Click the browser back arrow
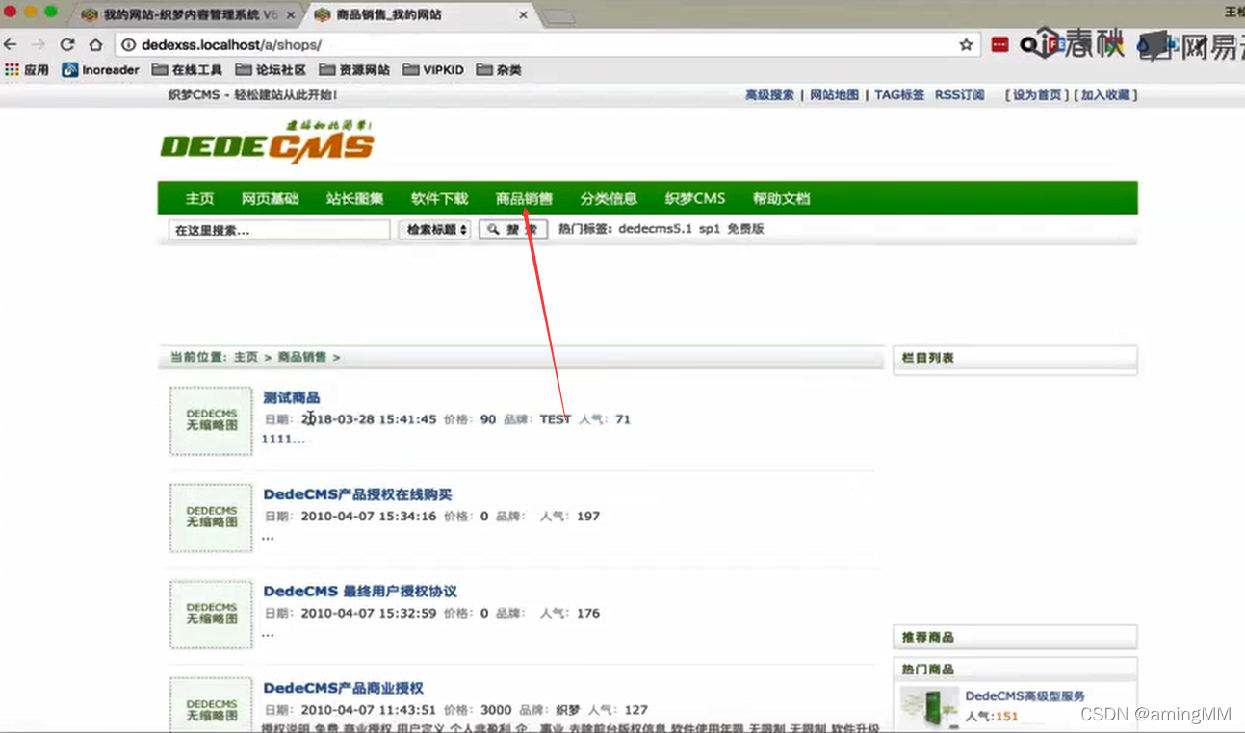Image resolution: width=1245 pixels, height=733 pixels. [11, 43]
